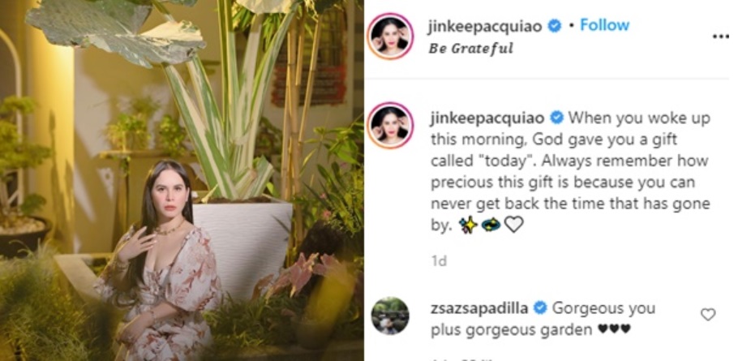The width and height of the screenshot is (734, 361).
Task: Open the profile avatar beside the caption
Action: tap(390, 125)
